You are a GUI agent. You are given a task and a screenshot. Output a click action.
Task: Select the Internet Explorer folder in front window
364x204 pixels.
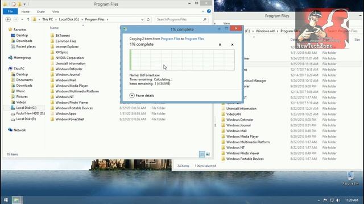pyautogui.click(x=67, y=46)
